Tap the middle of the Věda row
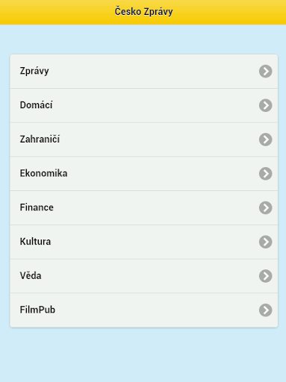 tap(144, 276)
